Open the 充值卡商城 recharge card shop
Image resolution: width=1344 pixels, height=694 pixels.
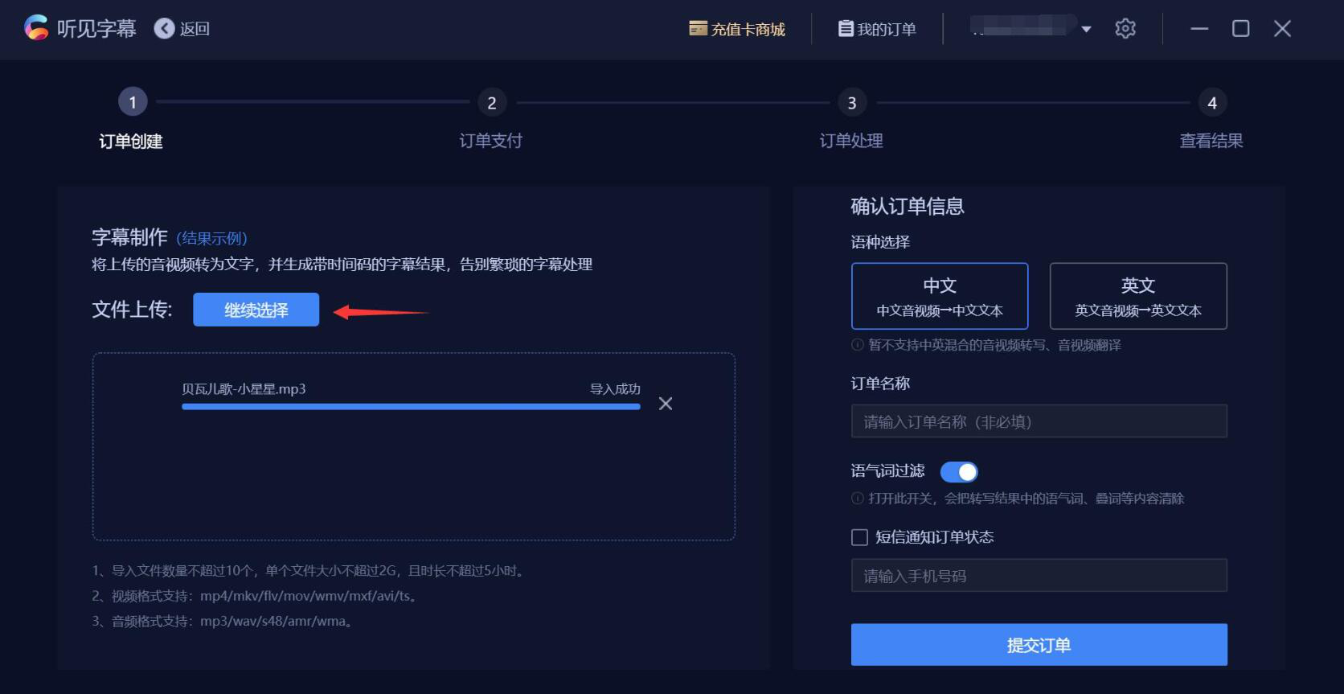click(x=737, y=29)
